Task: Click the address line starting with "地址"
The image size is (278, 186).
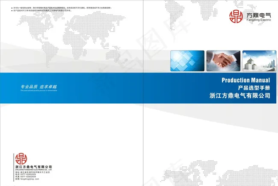Action: pos(33,172)
